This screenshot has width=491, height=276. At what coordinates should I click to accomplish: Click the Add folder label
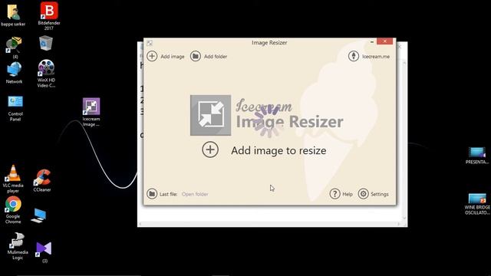pos(216,57)
